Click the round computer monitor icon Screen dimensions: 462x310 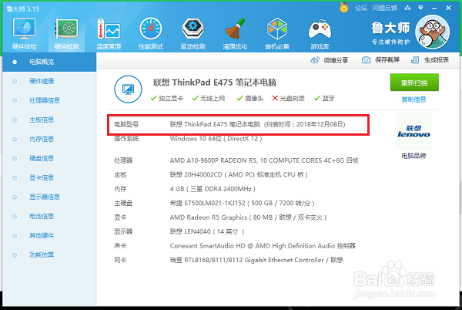pos(128,89)
